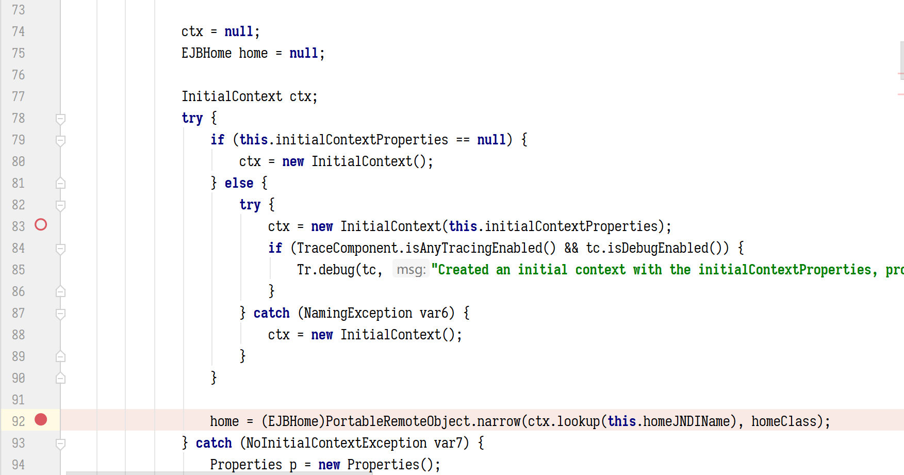The image size is (904, 475).
Task: Click fold end marker on line 86
Action: coord(60,291)
